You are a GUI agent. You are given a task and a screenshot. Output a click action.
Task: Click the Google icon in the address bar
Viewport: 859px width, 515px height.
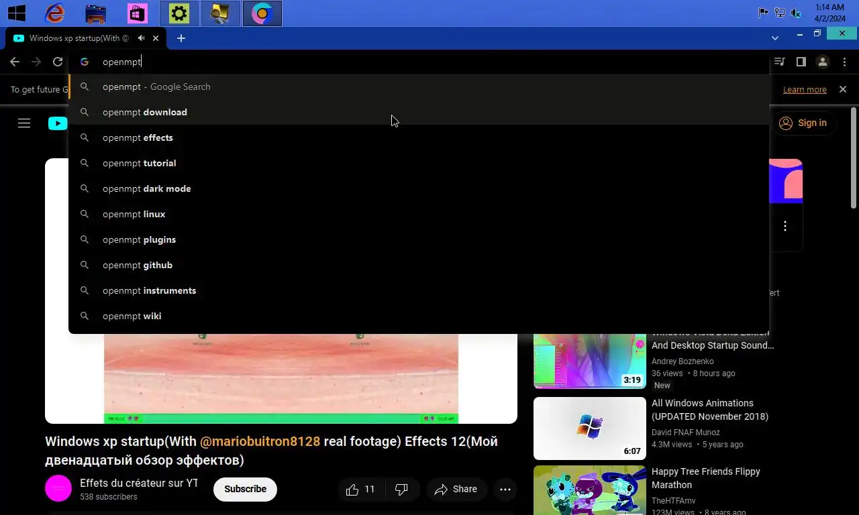(x=85, y=62)
